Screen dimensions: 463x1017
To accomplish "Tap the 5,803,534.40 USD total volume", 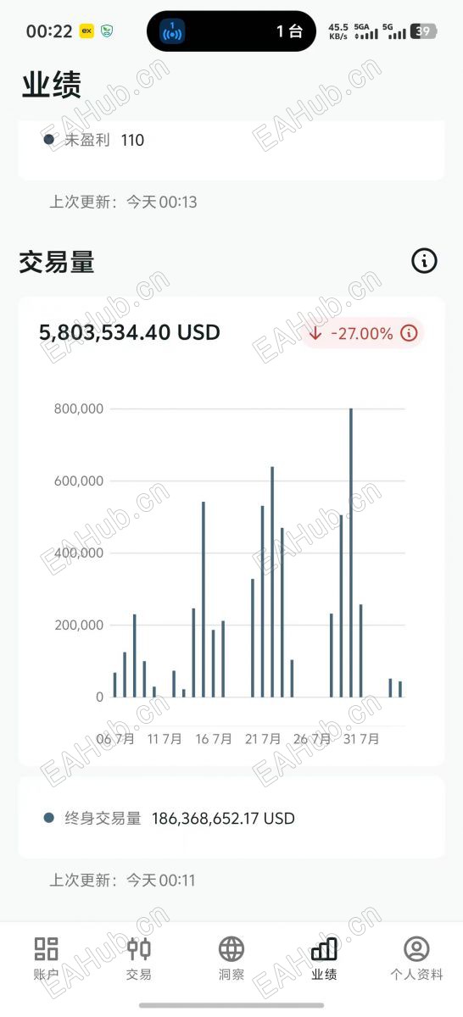I will pos(130,332).
